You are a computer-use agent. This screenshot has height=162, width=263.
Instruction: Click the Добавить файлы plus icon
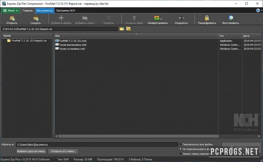(x=61, y=18)
